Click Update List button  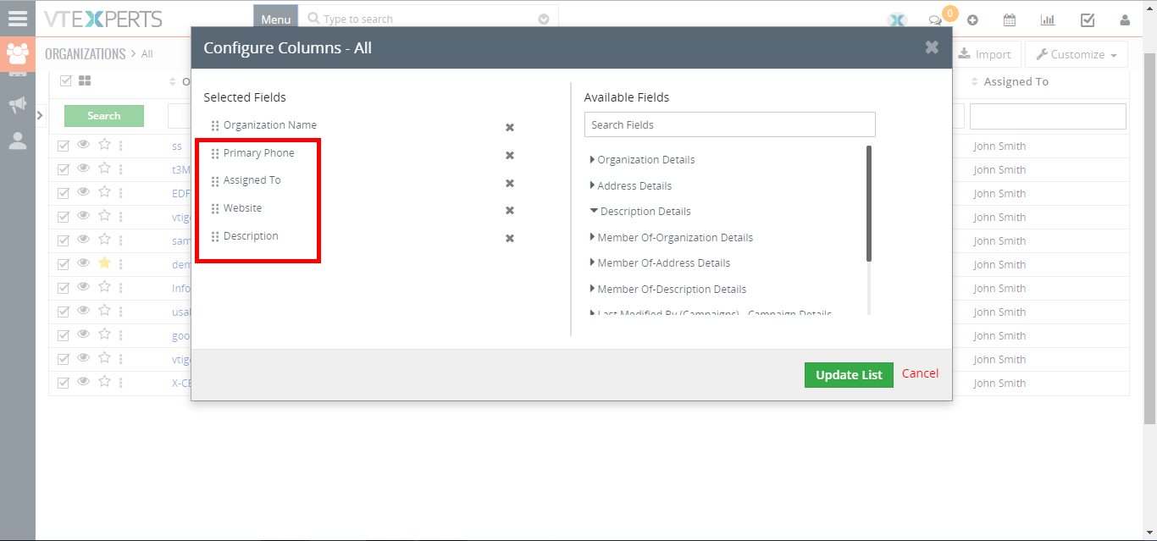(x=849, y=375)
